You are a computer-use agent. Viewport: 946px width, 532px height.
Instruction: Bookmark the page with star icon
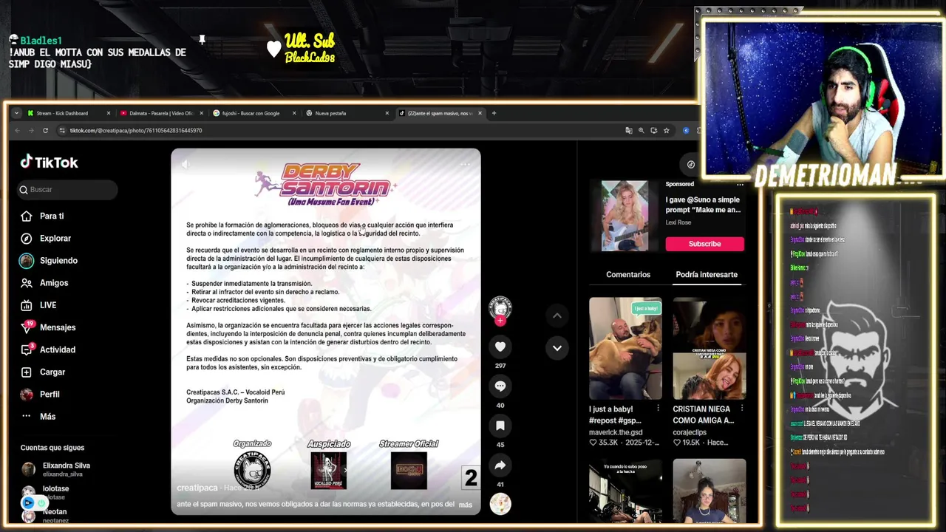pyautogui.click(x=666, y=131)
